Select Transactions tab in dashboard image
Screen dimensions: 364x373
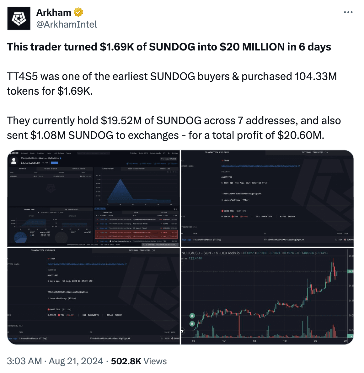tap(108, 212)
